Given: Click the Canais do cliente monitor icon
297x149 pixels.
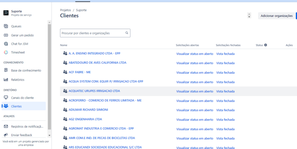Looking at the screenshot, I should [6, 98].
